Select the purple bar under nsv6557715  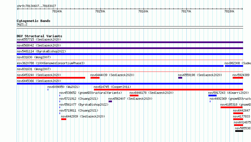click(130, 42)
